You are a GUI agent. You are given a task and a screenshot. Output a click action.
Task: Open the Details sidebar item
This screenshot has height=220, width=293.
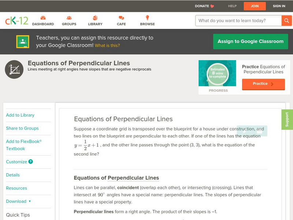13,175
